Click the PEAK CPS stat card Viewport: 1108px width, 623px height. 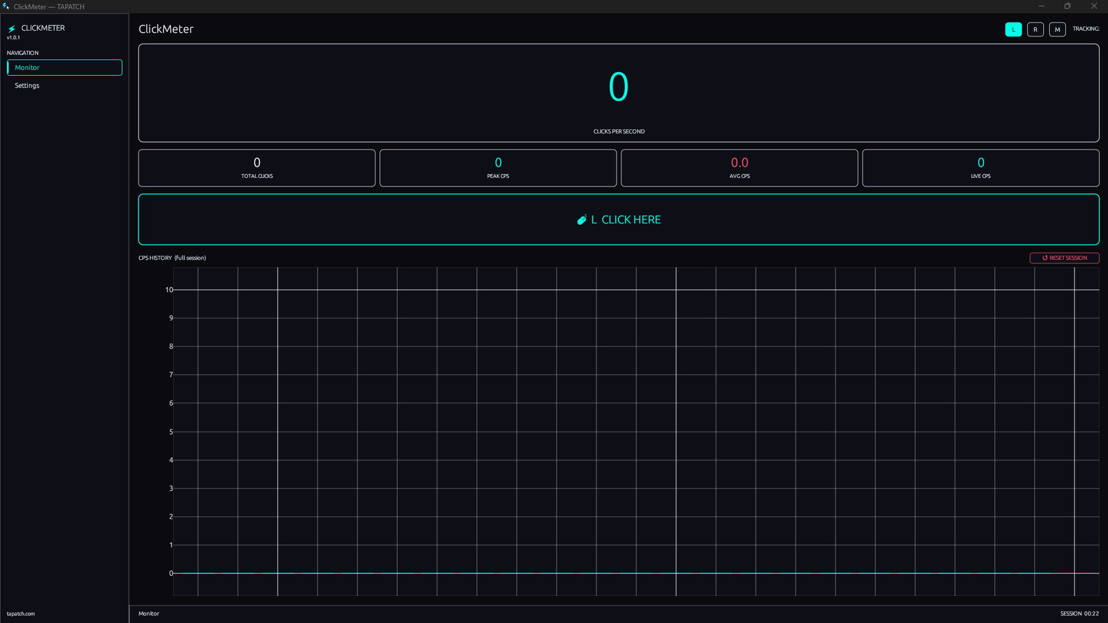498,168
